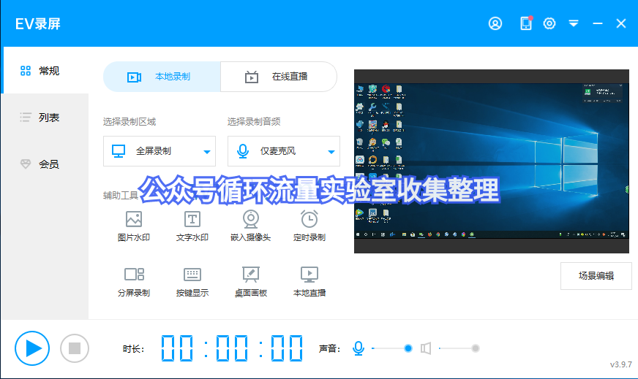
Task: Minimize the EV录屏 window
Action: click(597, 23)
